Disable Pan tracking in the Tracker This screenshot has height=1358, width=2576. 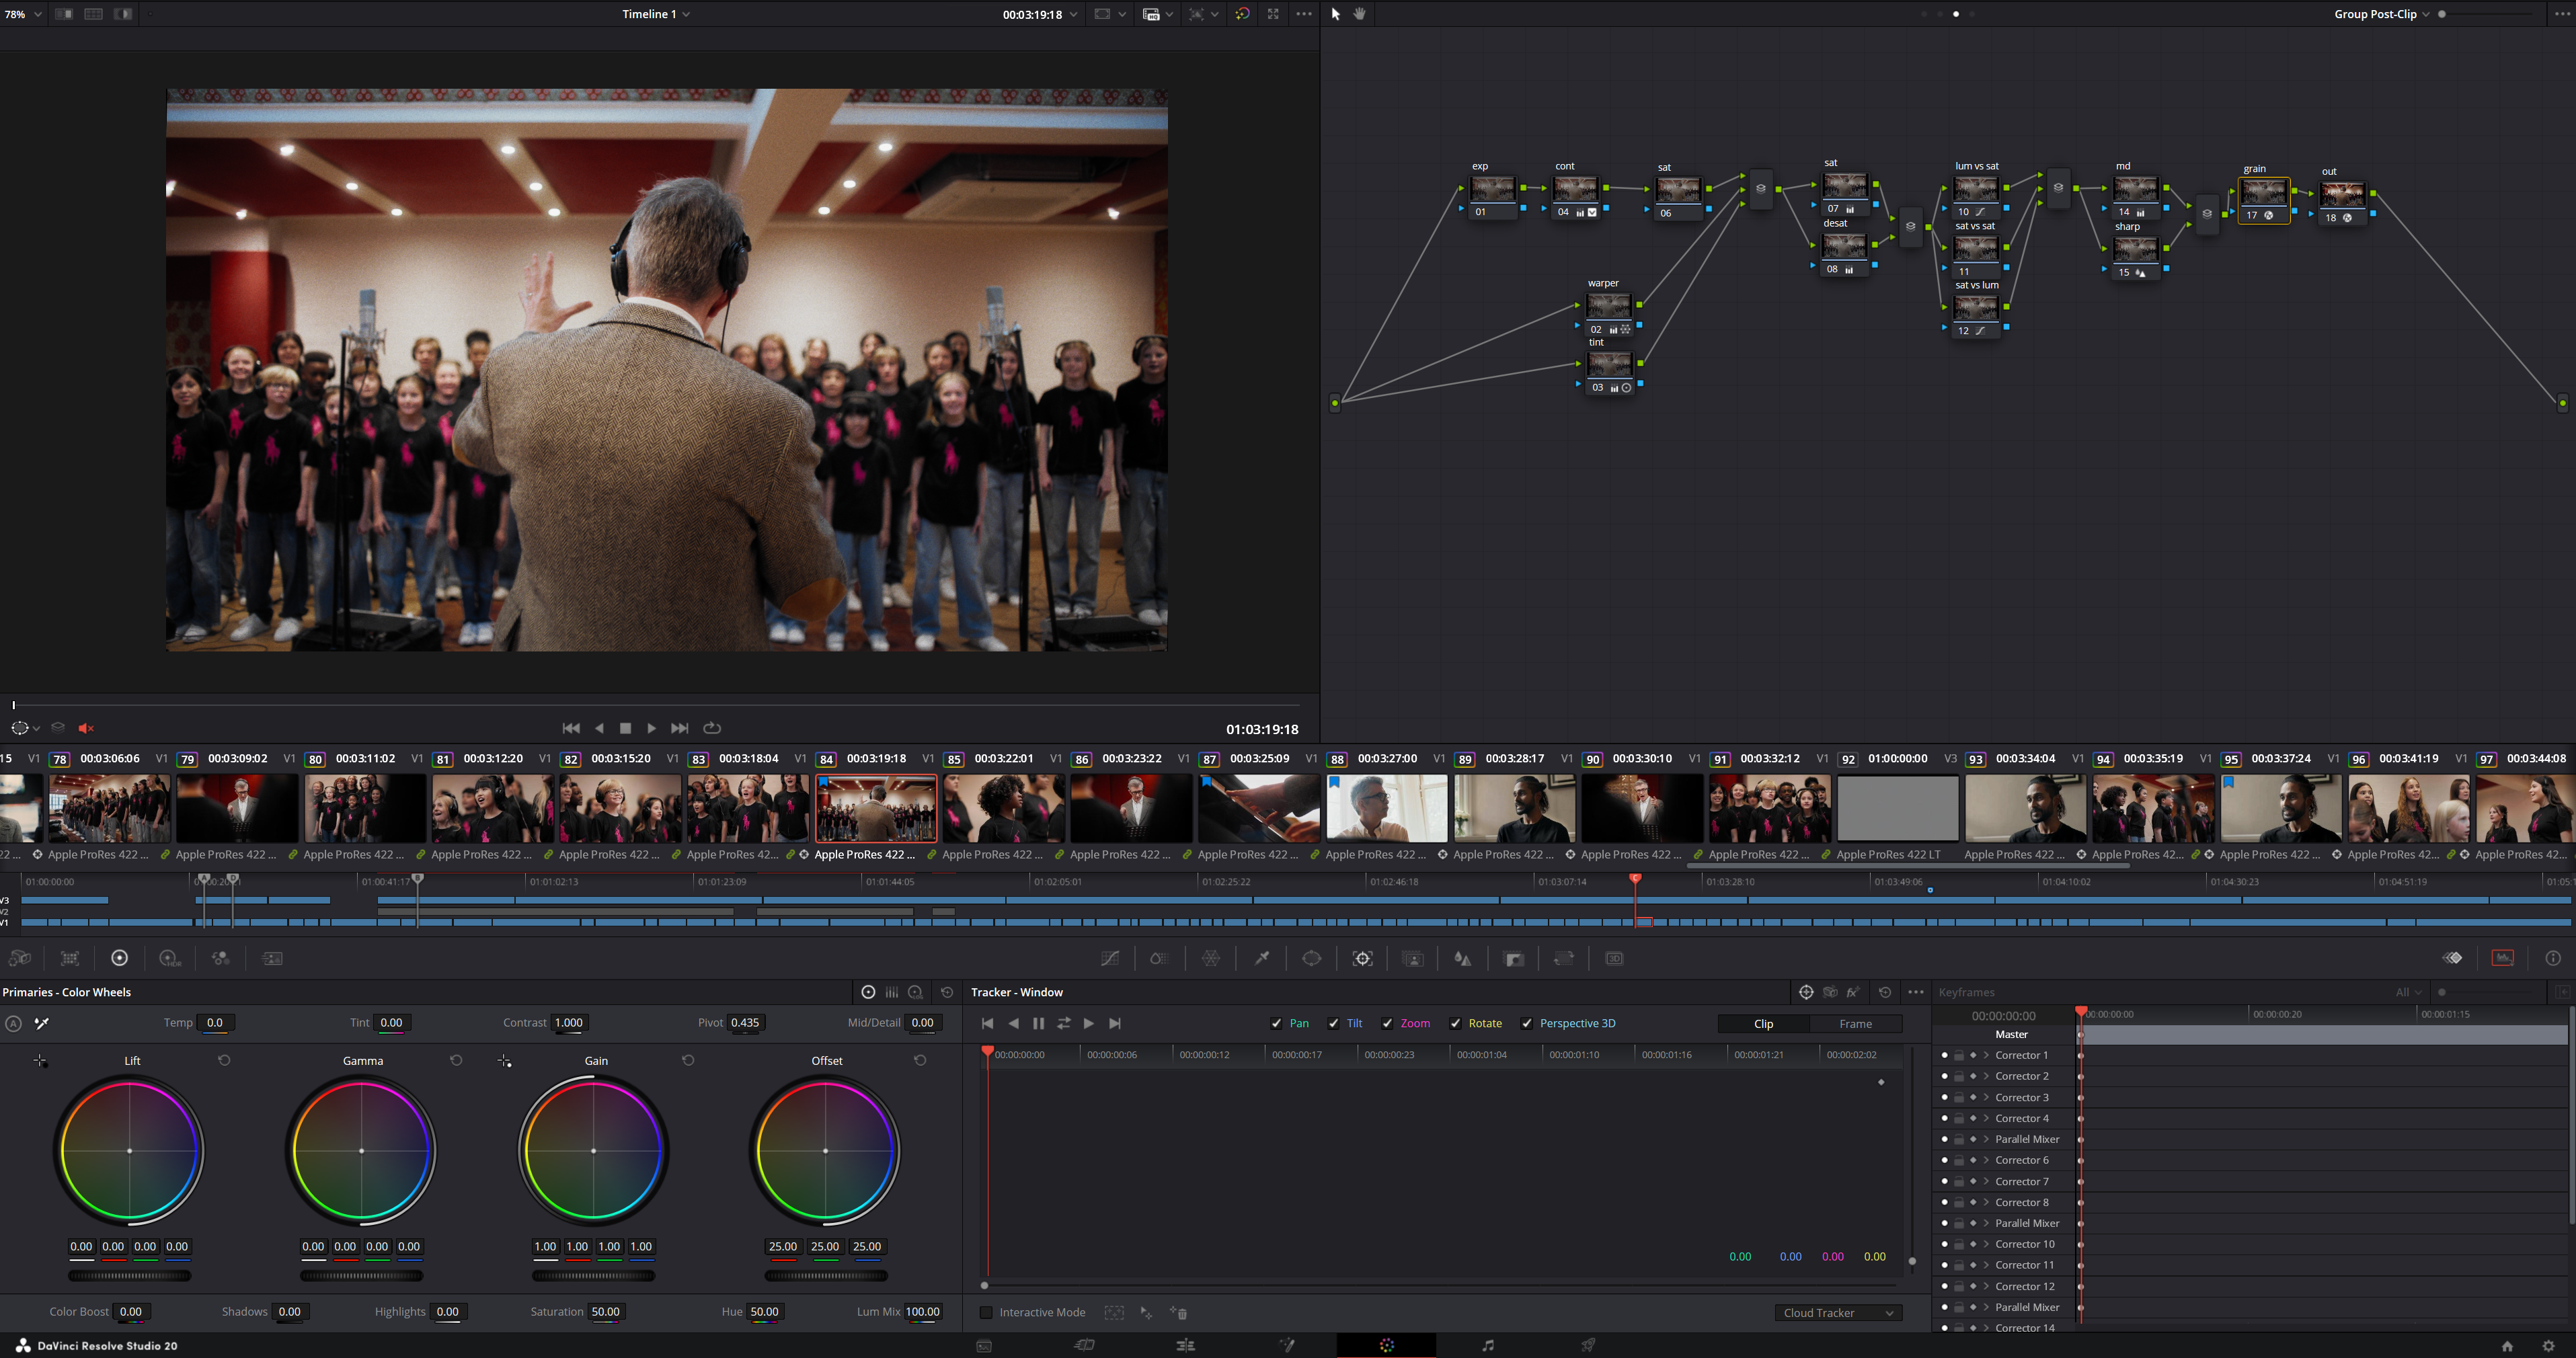coord(1277,1023)
